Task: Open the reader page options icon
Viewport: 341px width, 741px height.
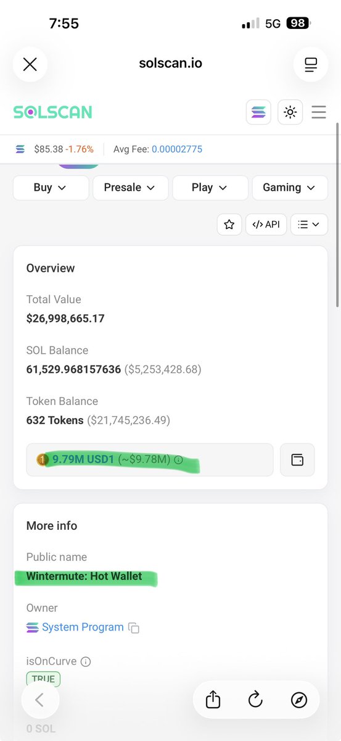Action: 311,64
